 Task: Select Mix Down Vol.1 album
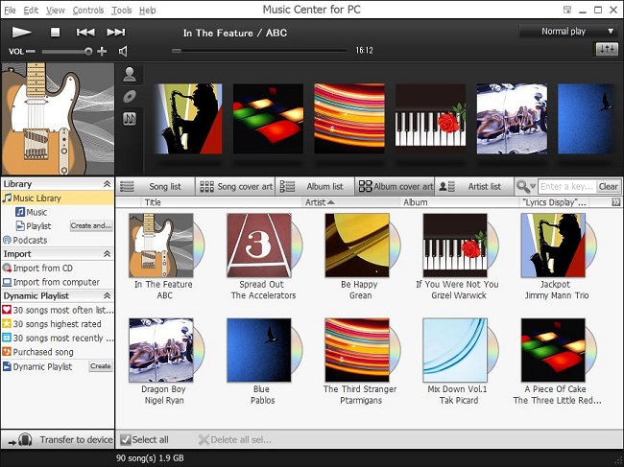(455, 350)
